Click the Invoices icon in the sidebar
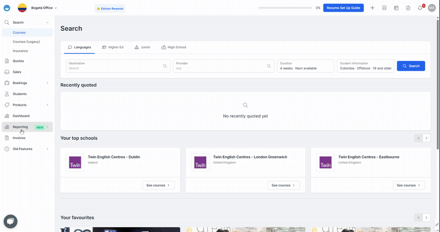The image size is (440, 232). click(x=7, y=138)
